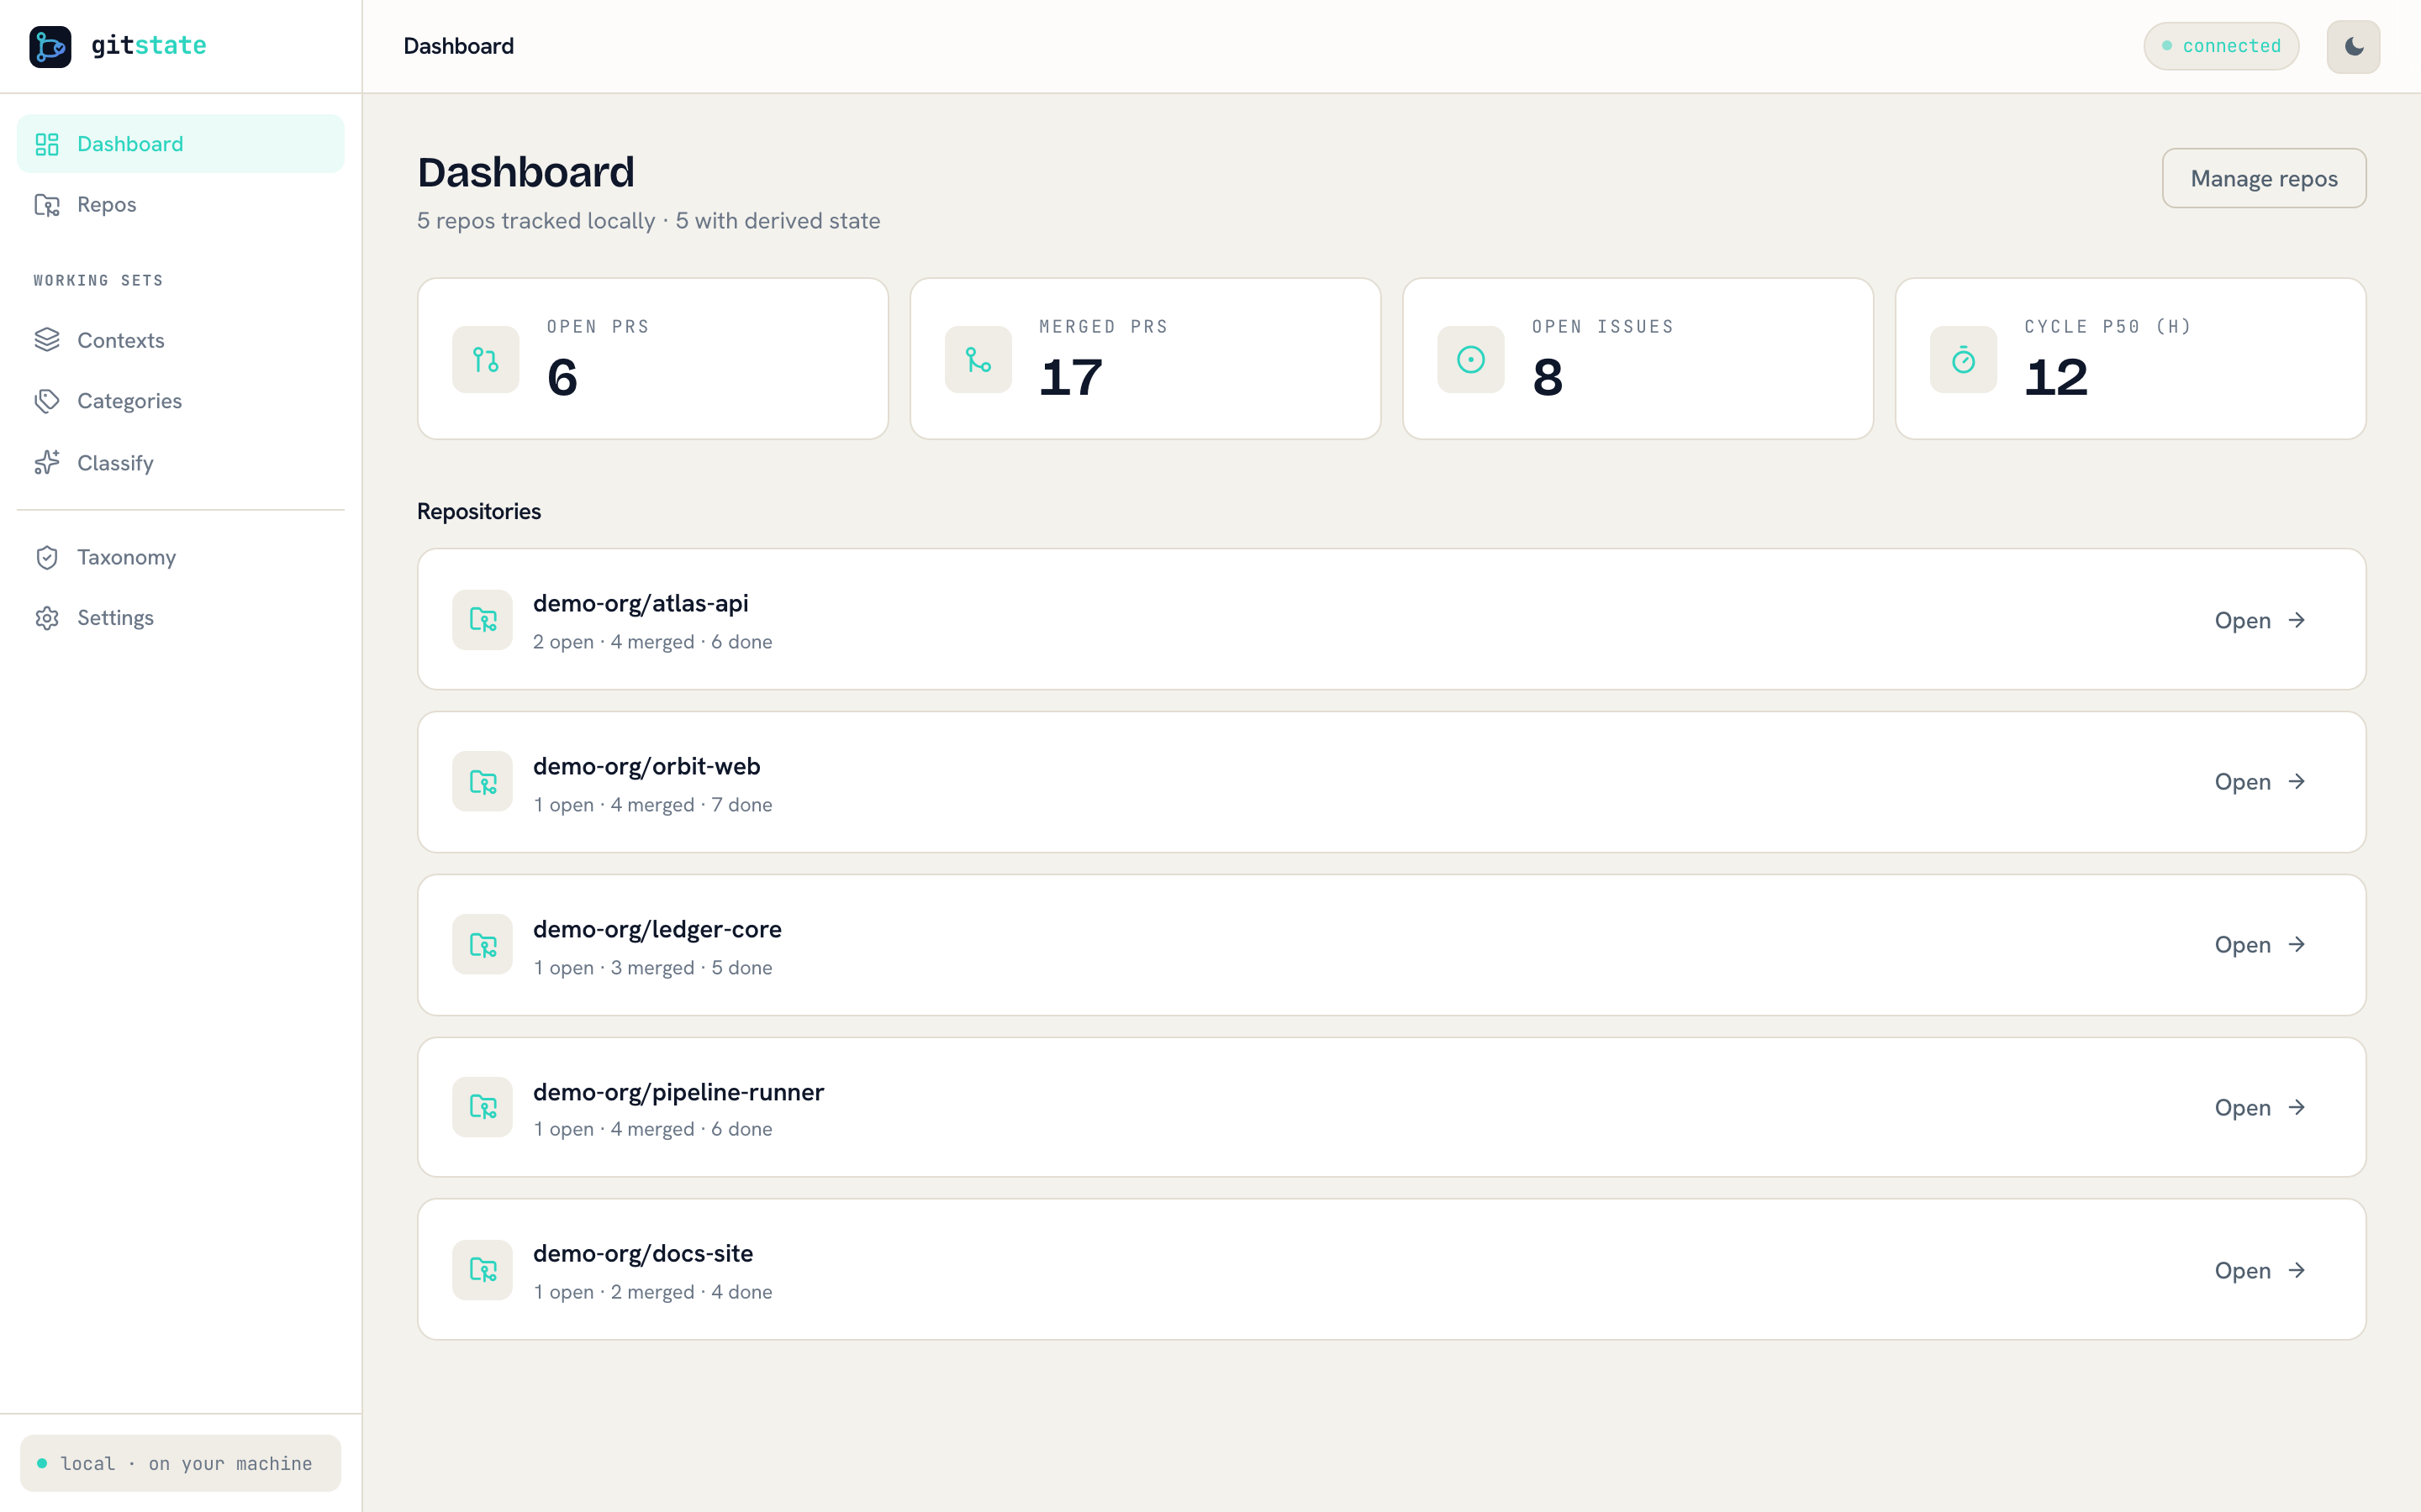
Task: Open the demo-org/docs-site repo link
Action: [2260, 1271]
